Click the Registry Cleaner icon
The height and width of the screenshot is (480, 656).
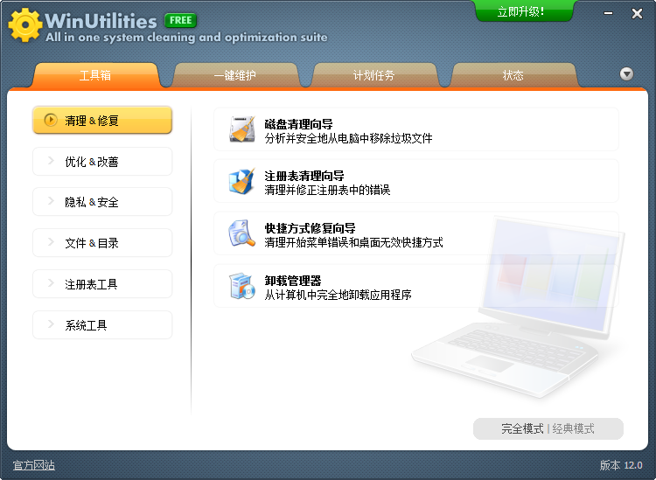241,181
